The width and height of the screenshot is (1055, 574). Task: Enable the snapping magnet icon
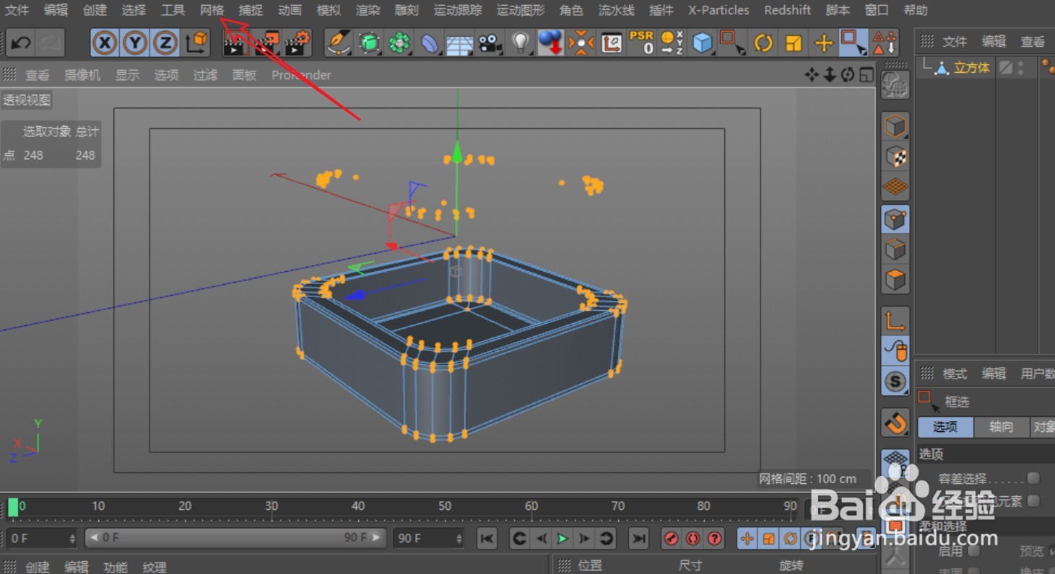coord(895,423)
